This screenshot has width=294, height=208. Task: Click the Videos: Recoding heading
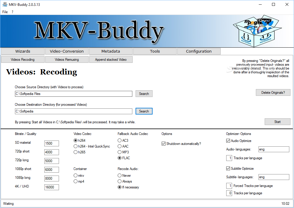[x=42, y=72]
